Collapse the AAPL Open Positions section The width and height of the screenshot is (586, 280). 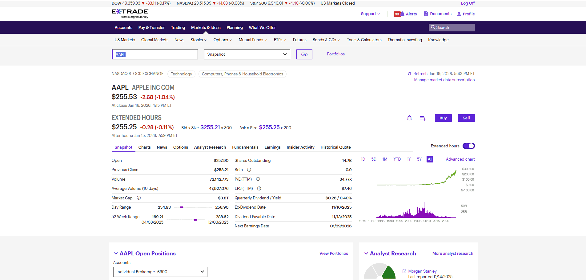[x=116, y=254]
